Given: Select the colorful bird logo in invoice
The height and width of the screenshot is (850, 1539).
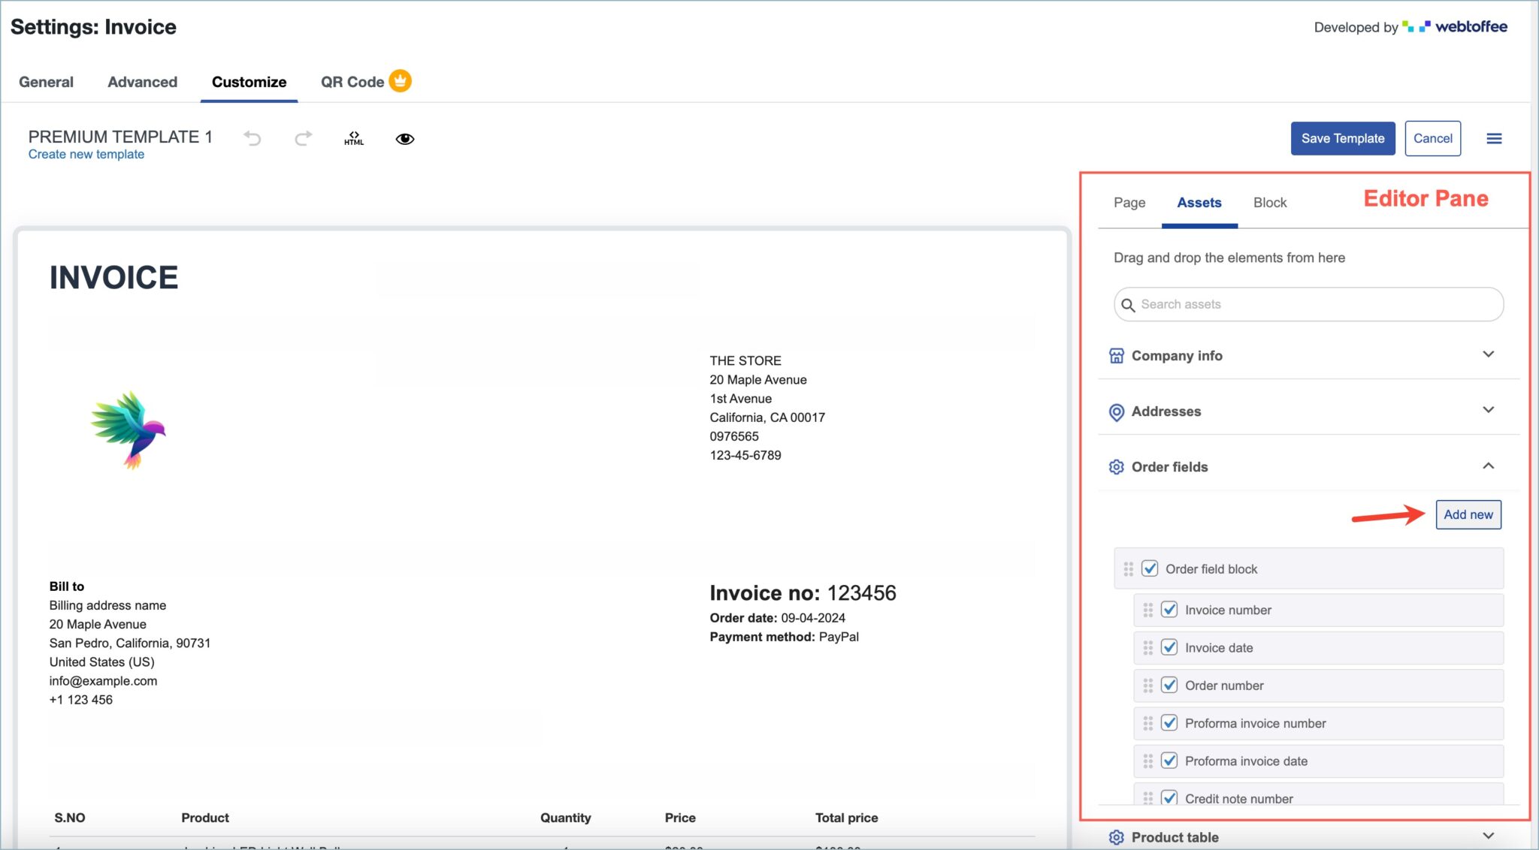Looking at the screenshot, I should (129, 430).
